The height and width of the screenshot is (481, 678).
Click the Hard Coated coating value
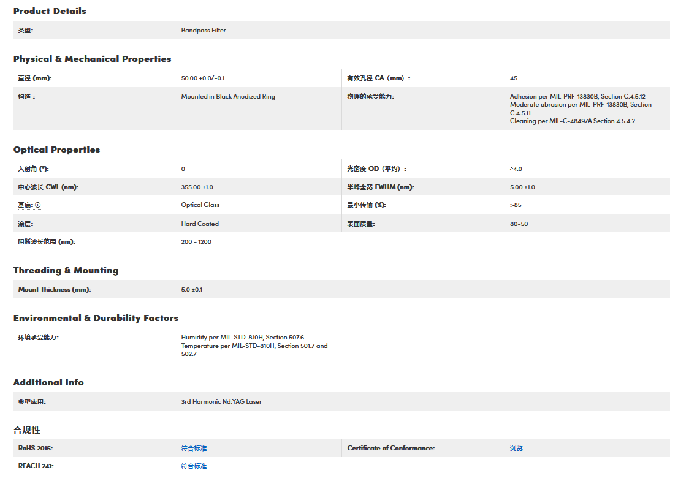[x=200, y=224]
